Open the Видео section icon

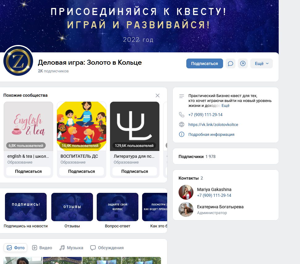[35, 247]
